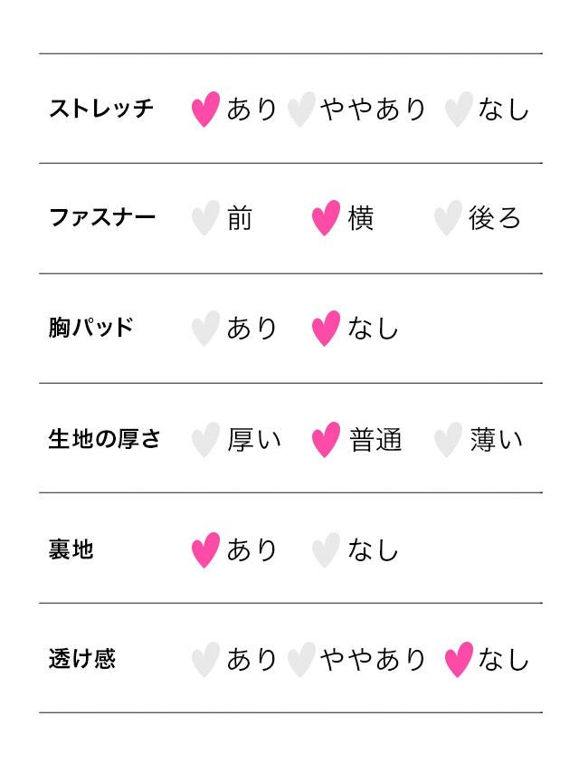Choose the grey heart for 透け感 ややあり

pyautogui.click(x=300, y=660)
